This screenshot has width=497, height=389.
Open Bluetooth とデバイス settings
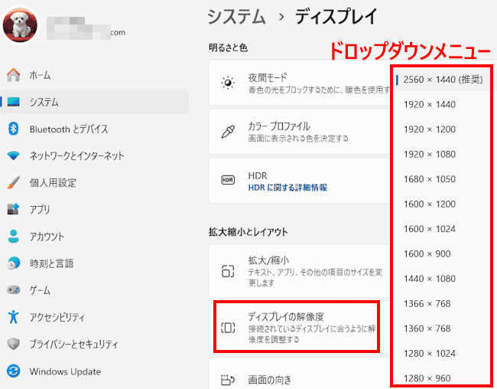tap(69, 129)
